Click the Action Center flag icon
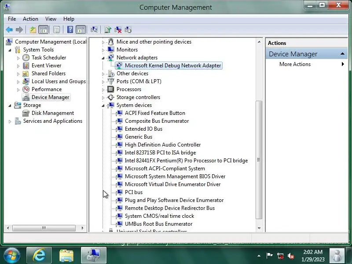The image size is (352, 264). [269, 256]
